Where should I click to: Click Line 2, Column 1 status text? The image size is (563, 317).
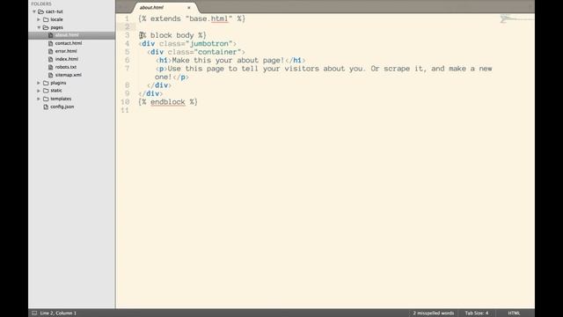pyautogui.click(x=58, y=313)
